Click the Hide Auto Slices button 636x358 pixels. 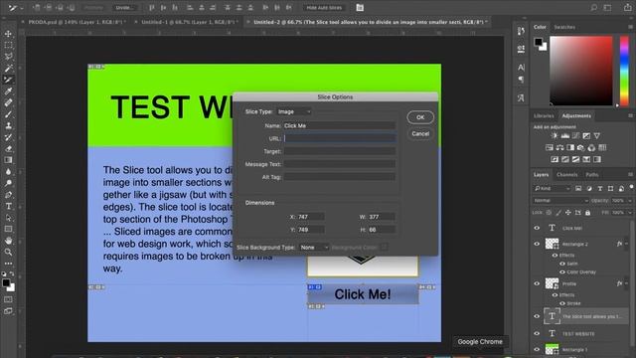point(324,8)
